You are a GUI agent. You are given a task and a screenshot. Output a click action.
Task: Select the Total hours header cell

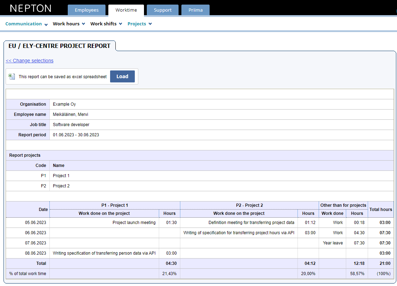380,209
